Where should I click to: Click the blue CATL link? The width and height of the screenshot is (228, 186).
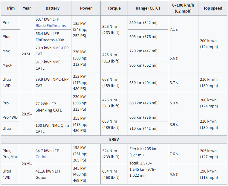point(40,54)
